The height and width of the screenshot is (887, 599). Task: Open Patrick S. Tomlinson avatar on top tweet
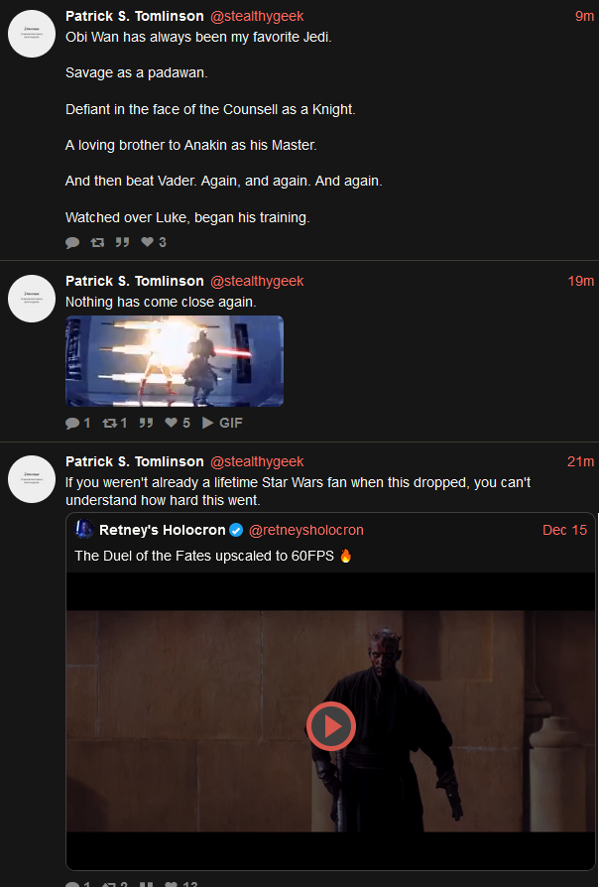(32, 34)
